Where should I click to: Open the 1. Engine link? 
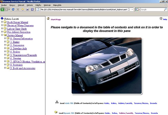click(x=15, y=42)
